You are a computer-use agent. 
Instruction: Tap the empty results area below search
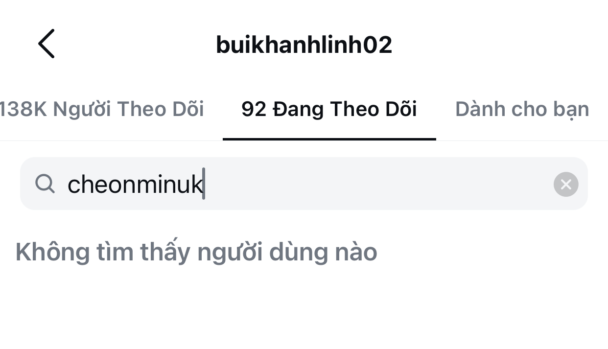click(x=304, y=308)
